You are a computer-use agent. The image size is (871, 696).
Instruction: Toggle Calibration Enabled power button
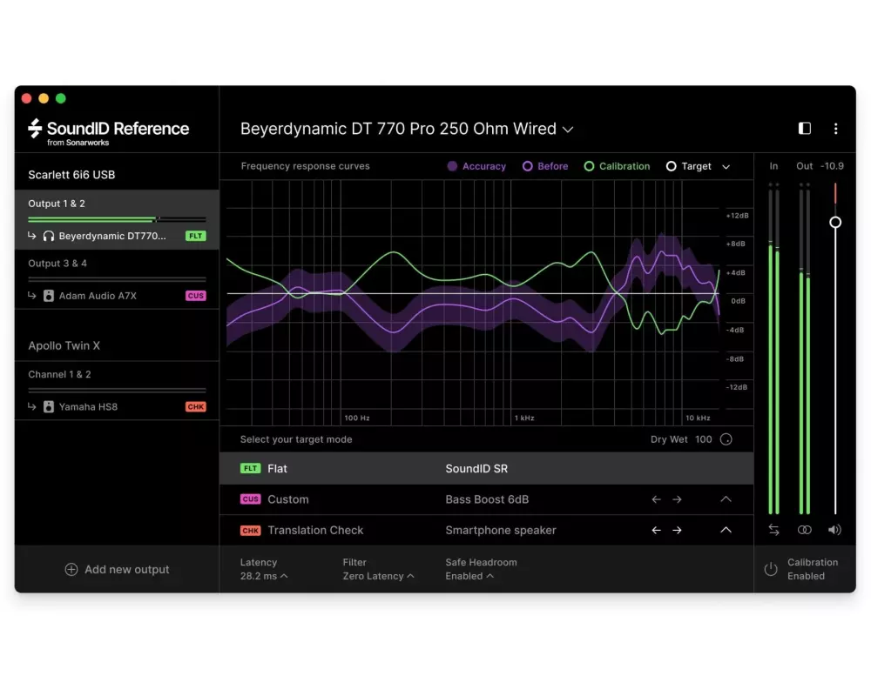[x=771, y=569]
